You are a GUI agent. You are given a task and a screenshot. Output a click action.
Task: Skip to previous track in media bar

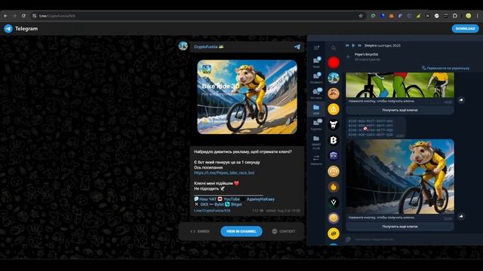(x=347, y=45)
